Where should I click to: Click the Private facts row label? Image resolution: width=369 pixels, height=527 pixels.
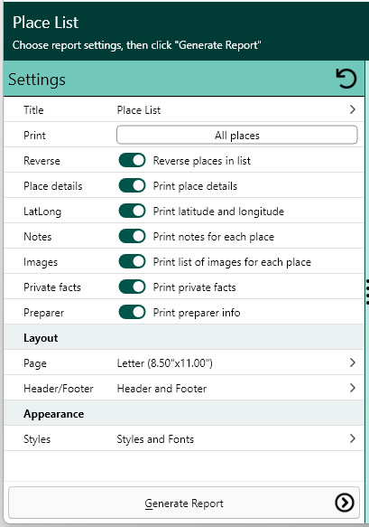52,287
